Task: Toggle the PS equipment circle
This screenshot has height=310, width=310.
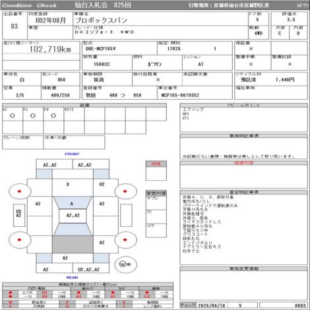Action: pyautogui.click(x=33, y=115)
